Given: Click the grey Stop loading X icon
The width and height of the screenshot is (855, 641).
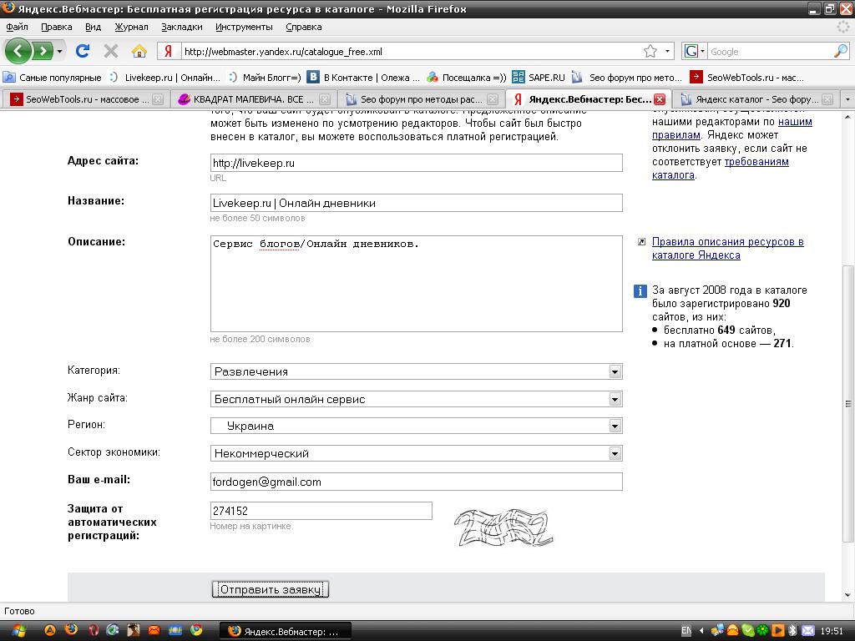Looking at the screenshot, I should point(111,51).
